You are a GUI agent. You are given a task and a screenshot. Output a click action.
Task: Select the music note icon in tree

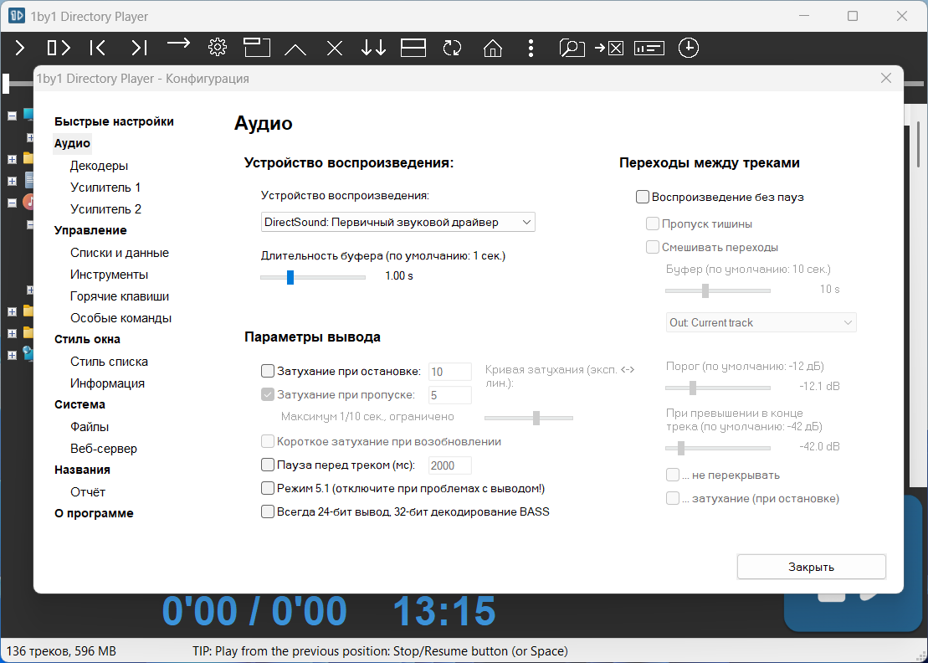coord(28,202)
